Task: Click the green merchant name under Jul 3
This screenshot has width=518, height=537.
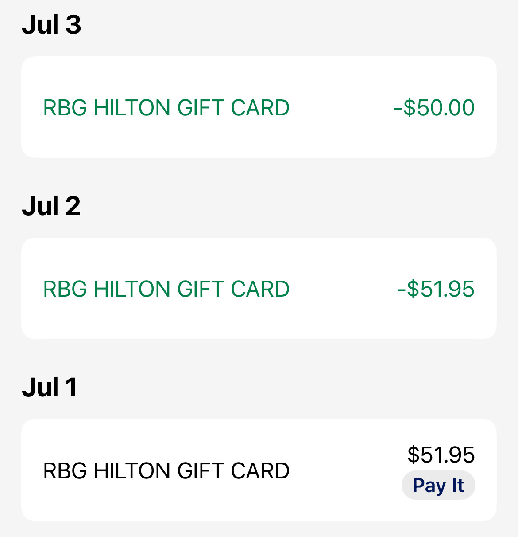Action: [166, 107]
